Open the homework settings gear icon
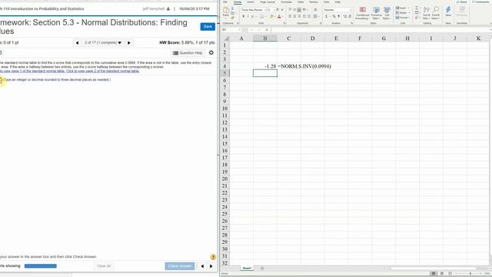 tap(211, 53)
